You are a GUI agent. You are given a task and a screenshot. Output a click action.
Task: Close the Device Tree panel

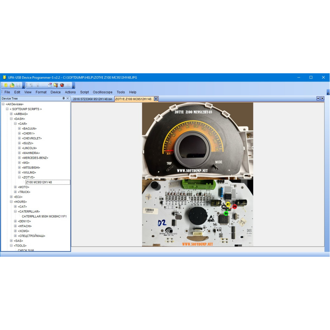click(x=68, y=98)
